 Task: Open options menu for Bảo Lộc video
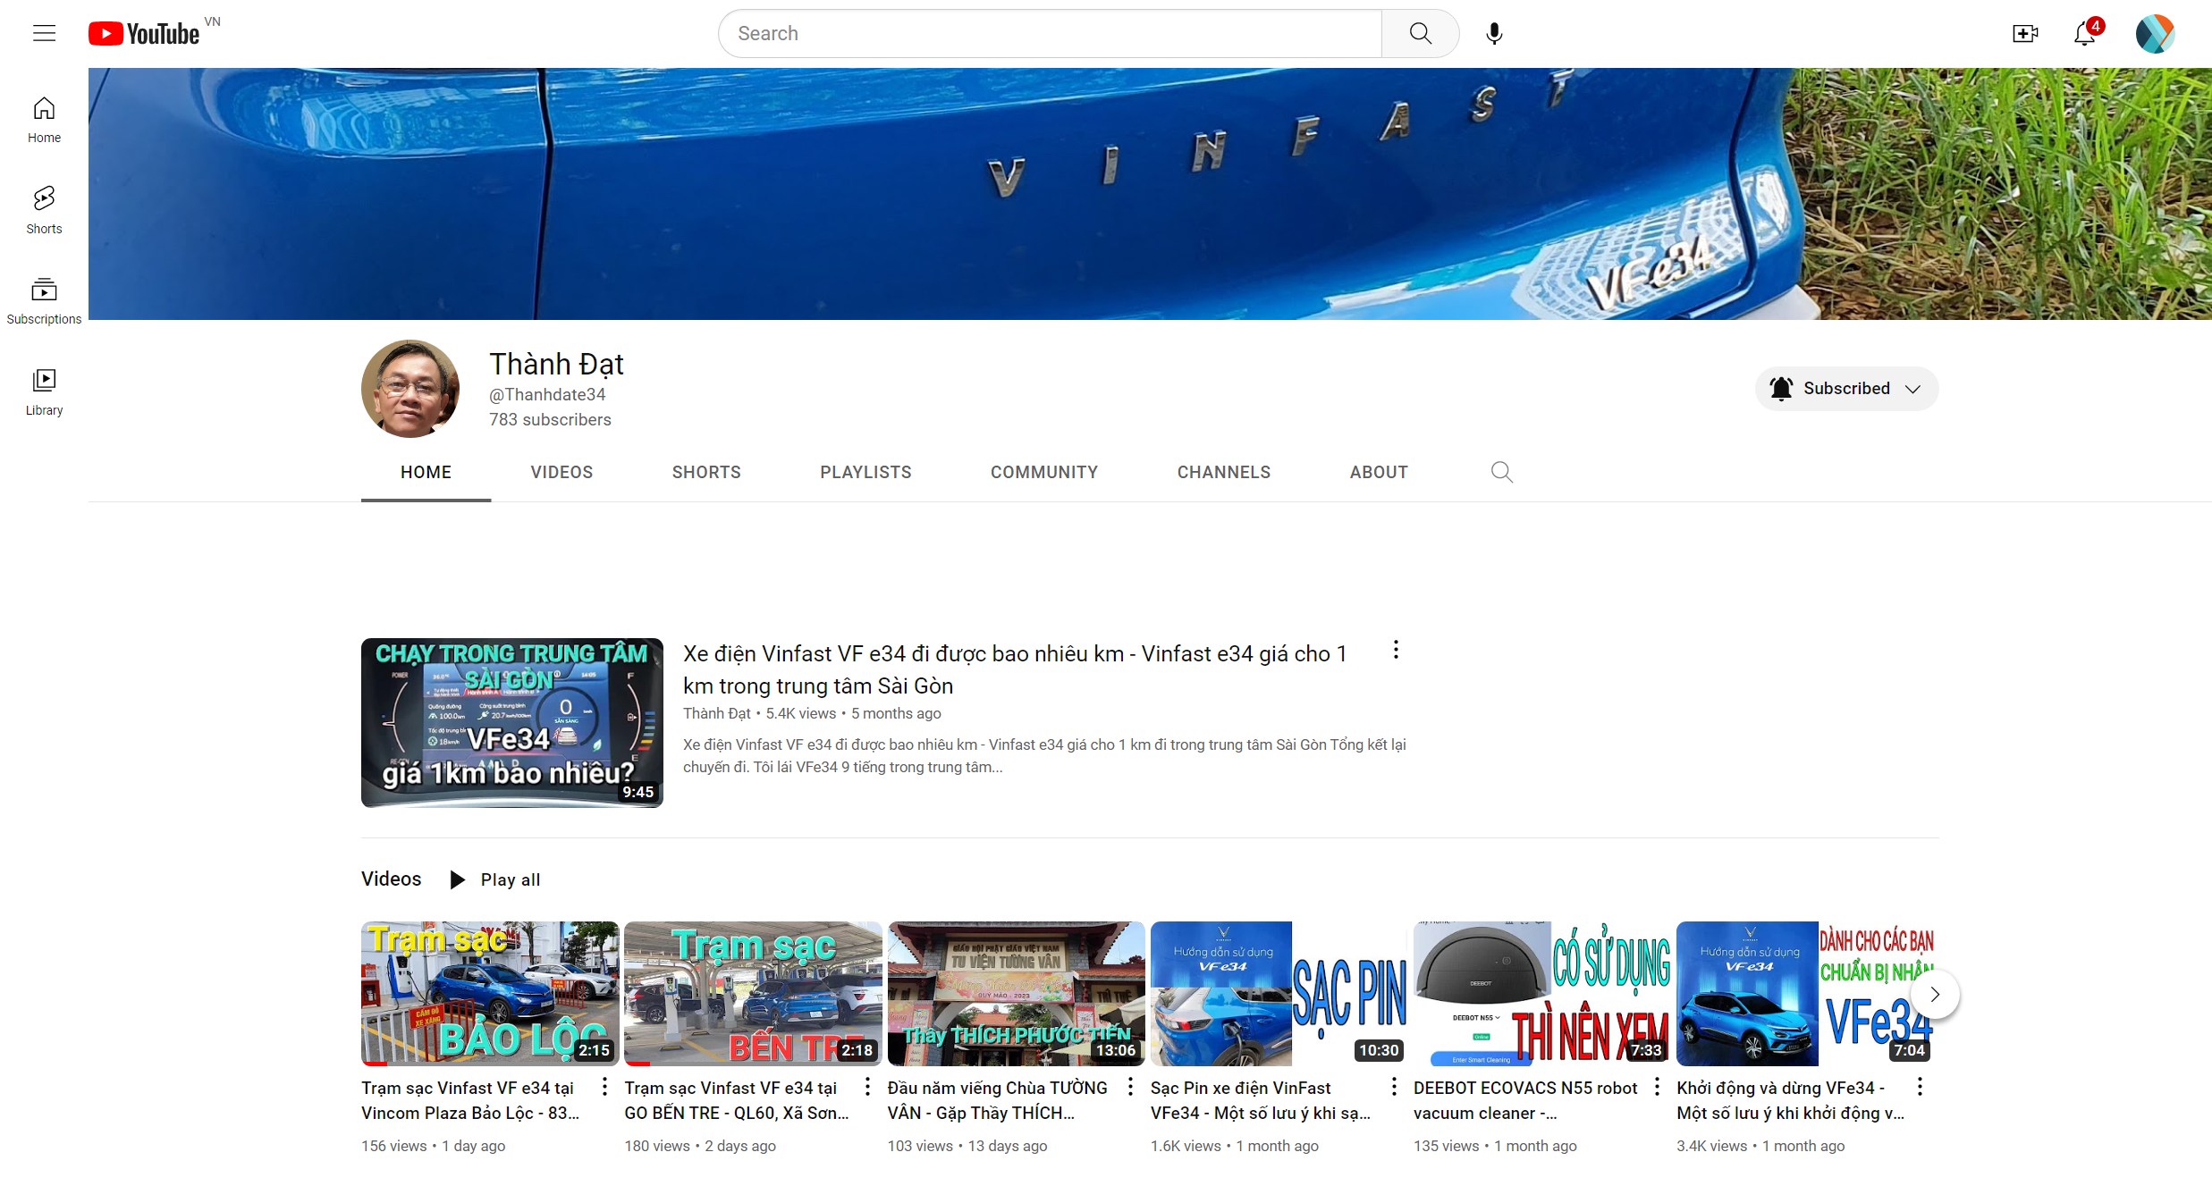[x=604, y=1087]
